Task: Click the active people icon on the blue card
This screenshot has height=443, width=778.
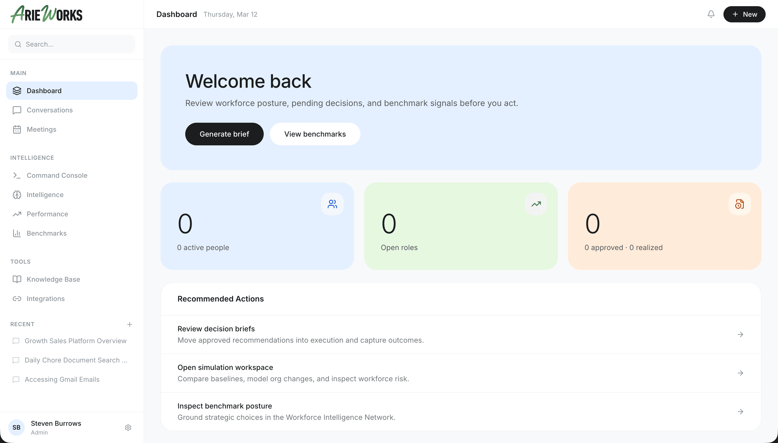Action: point(332,204)
